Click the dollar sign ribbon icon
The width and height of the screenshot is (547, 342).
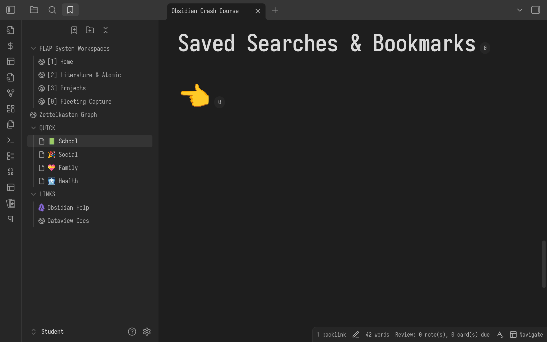(x=11, y=46)
